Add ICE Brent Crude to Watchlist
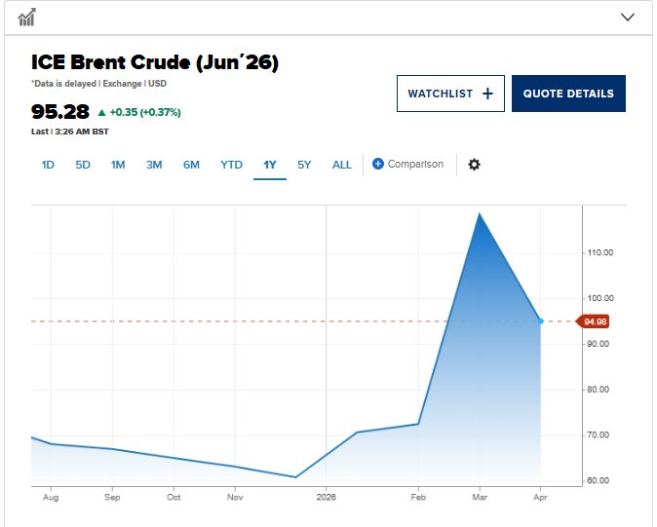The height and width of the screenshot is (527, 657). click(x=449, y=94)
